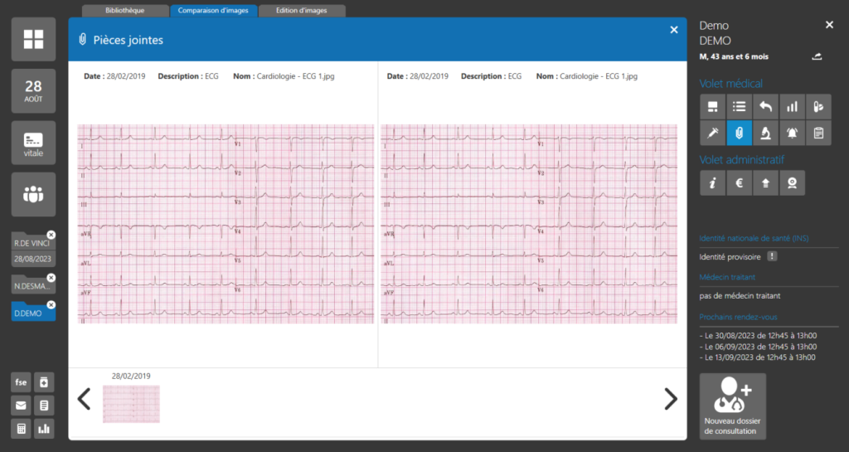Image resolution: width=849 pixels, height=452 pixels.
Task: Open the patient information 'i' icon
Action: (x=712, y=182)
